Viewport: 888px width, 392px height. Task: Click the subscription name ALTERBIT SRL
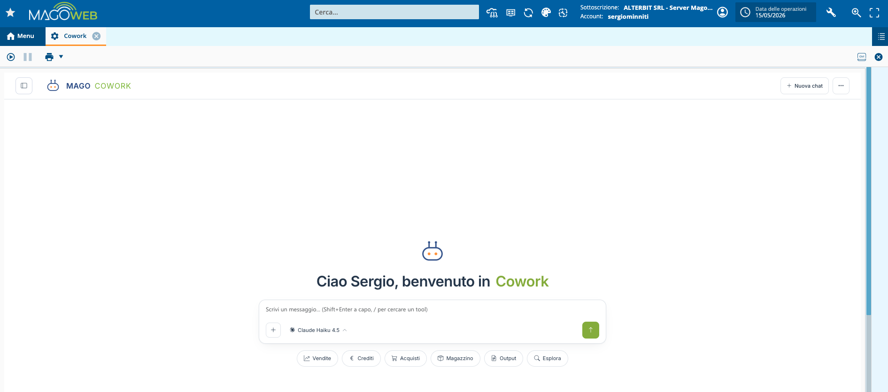pyautogui.click(x=668, y=8)
